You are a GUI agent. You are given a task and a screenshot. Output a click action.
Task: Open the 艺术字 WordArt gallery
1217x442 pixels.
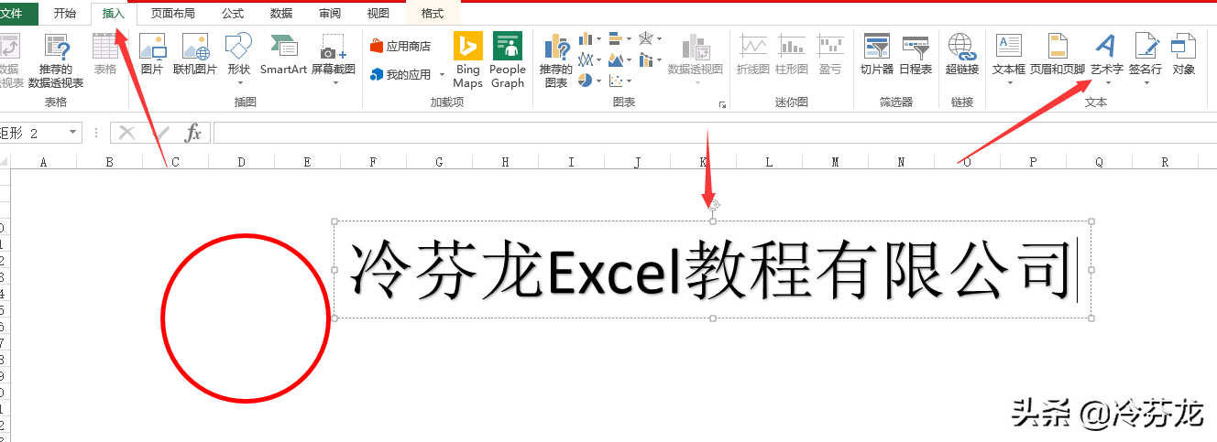[1107, 60]
